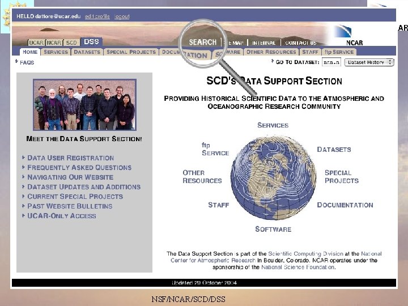Open Frequently Asked Questions link
Viewport: 408px width, 306px height.
79,168
